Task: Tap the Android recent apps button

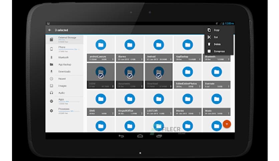Action: [x=159, y=136]
